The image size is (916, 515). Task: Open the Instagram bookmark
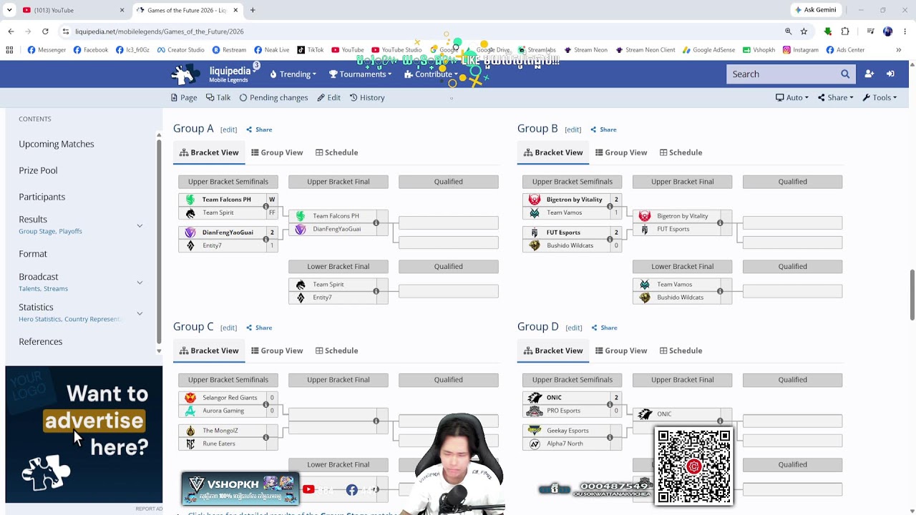pyautogui.click(x=800, y=50)
